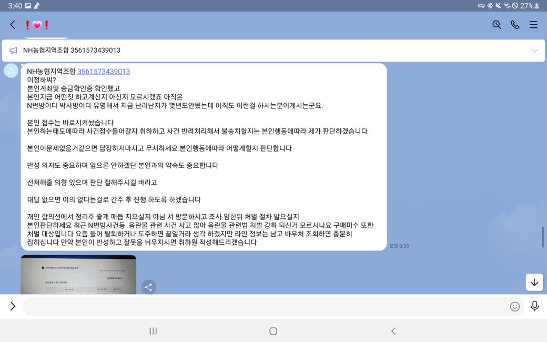Tap the account number link 3561573439013
This screenshot has width=547, height=342.
point(104,72)
